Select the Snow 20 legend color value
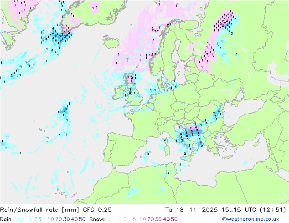The height and width of the screenshot is (223, 289). click(150, 219)
